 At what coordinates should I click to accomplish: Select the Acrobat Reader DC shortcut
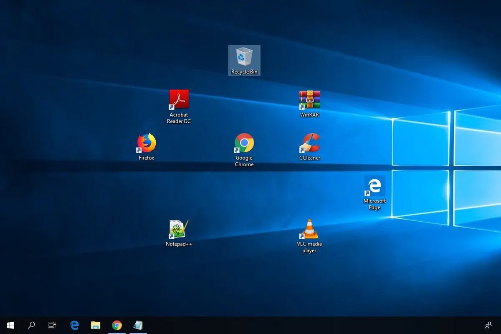click(179, 107)
